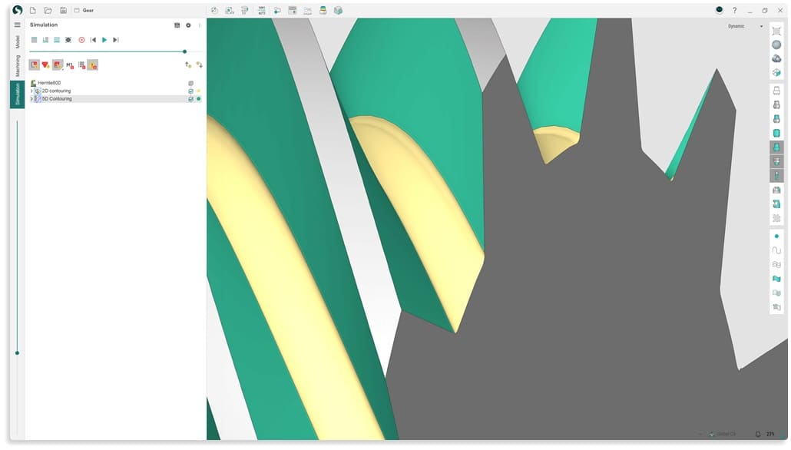Image resolution: width=791 pixels, height=450 pixels.
Task: Switch to the Model tab
Action: 18,41
